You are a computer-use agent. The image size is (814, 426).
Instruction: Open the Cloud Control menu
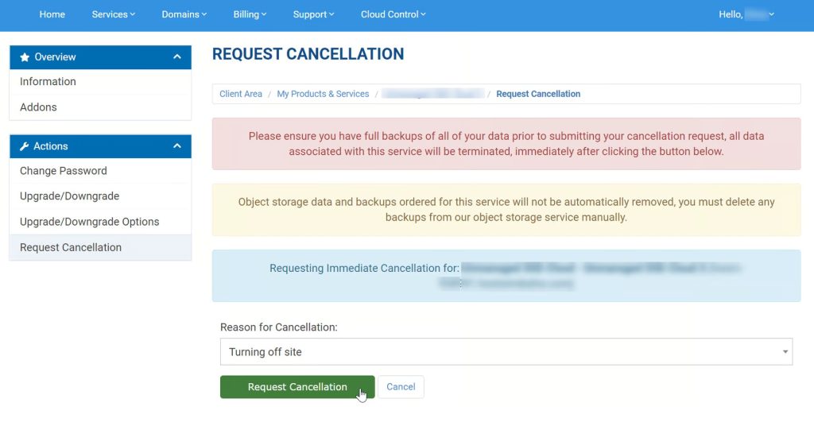(x=393, y=14)
